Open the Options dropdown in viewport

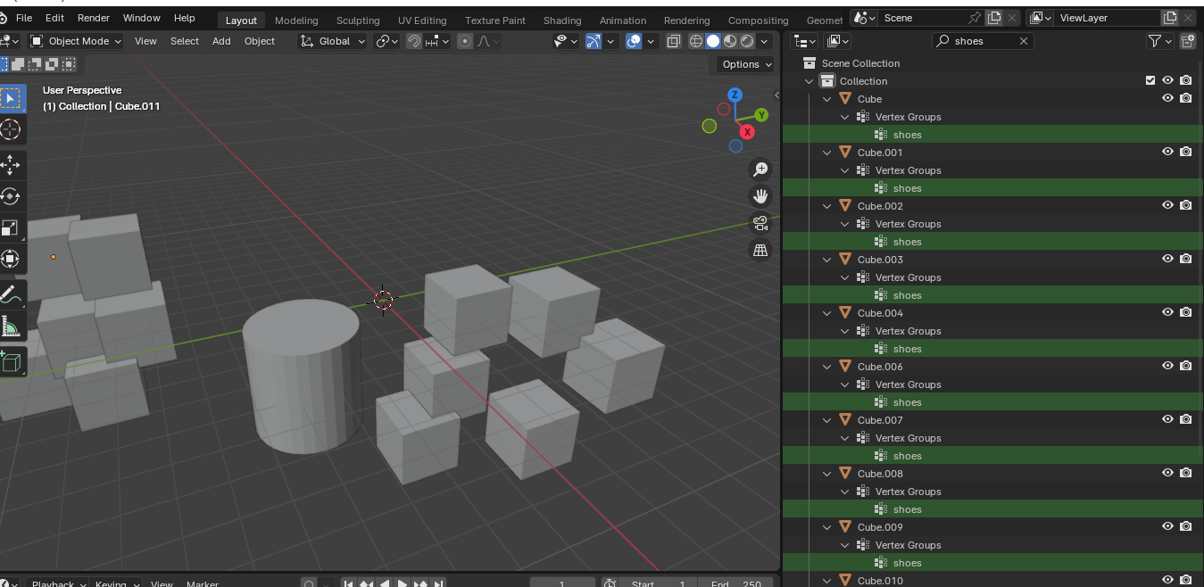click(x=747, y=64)
